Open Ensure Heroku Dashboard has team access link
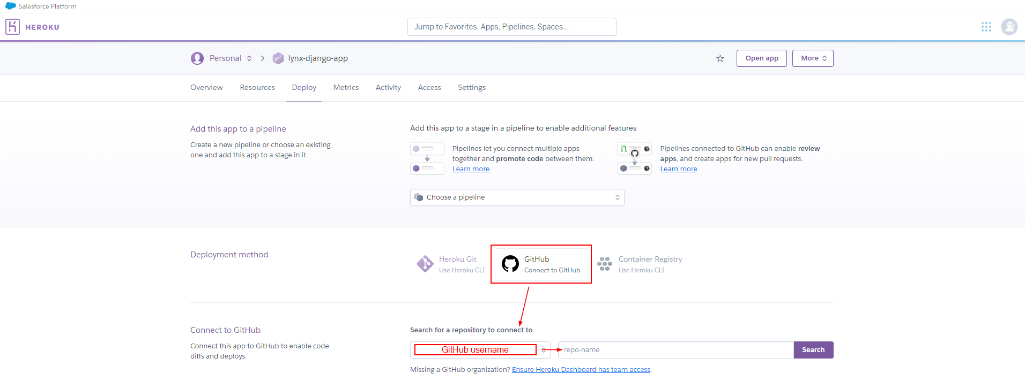The width and height of the screenshot is (1025, 381). (x=581, y=370)
